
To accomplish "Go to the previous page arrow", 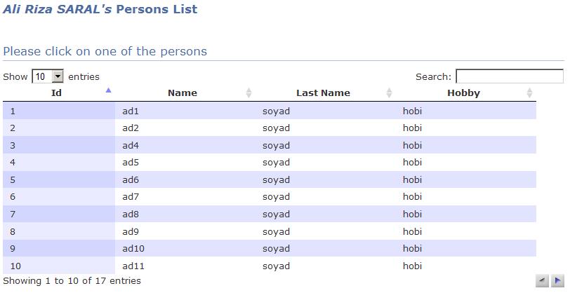I will coord(542,281).
